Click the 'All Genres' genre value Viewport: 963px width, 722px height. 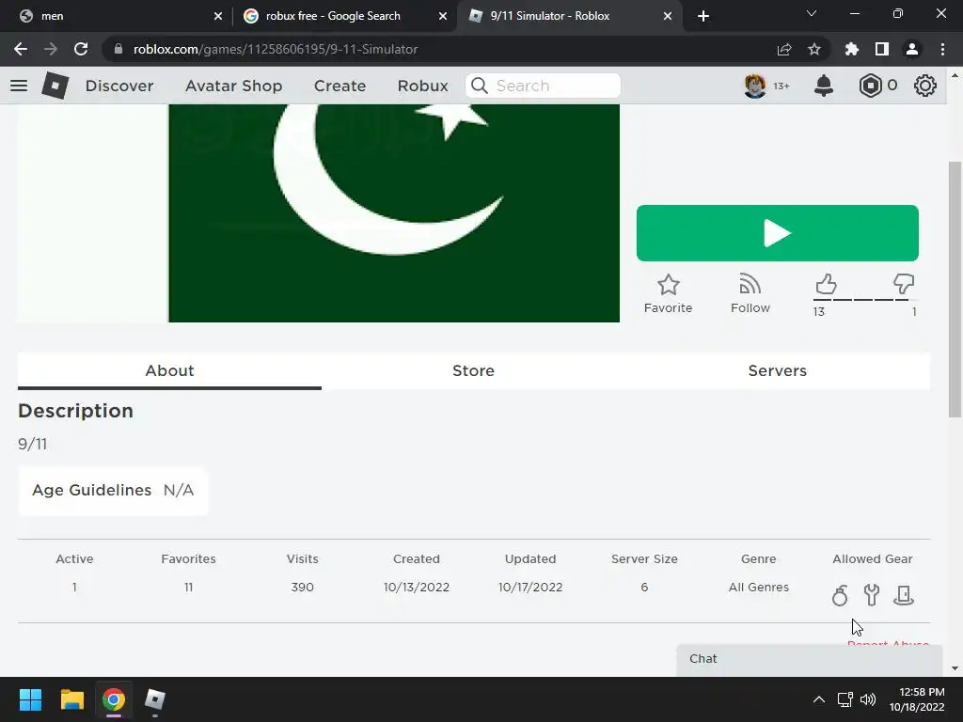coord(759,587)
